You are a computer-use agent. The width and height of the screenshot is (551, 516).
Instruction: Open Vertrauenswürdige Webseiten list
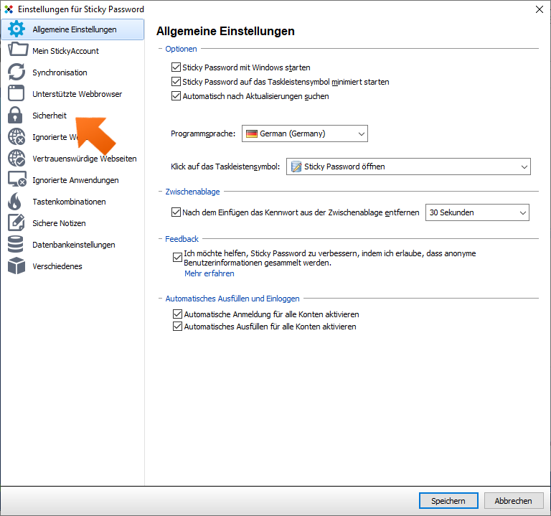coord(72,159)
